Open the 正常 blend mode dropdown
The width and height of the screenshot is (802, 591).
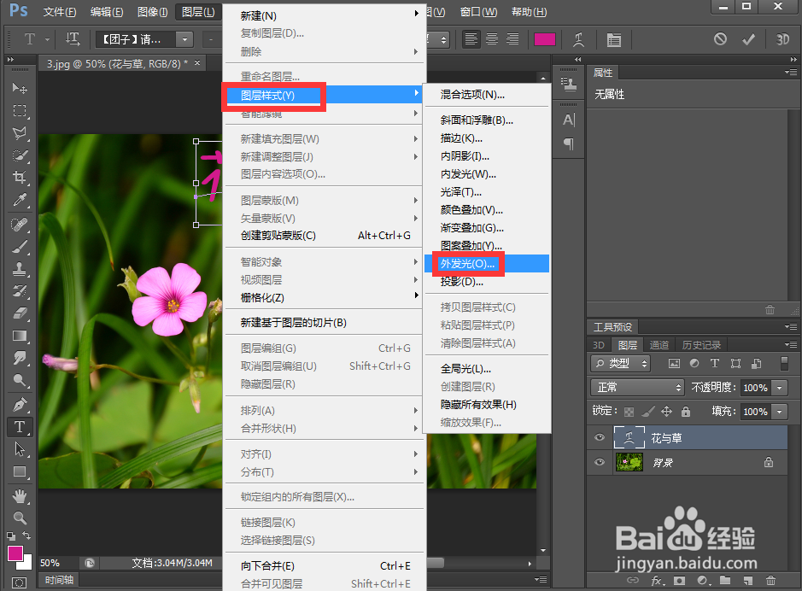click(636, 388)
